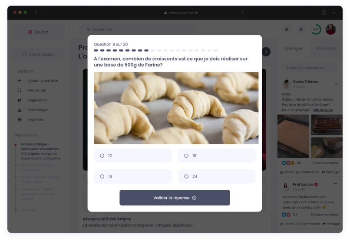
Task: Click the Imprimer printer icon
Action: click(x=20, y=119)
